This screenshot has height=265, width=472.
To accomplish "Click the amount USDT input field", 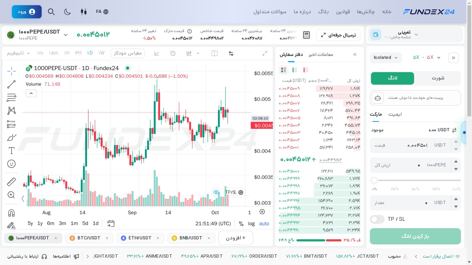I will pos(410,203).
